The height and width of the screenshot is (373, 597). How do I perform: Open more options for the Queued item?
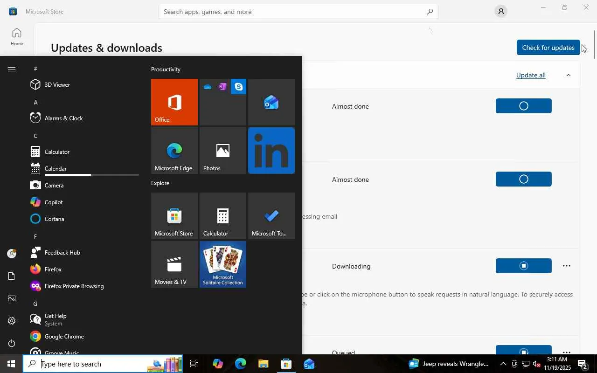567,352
